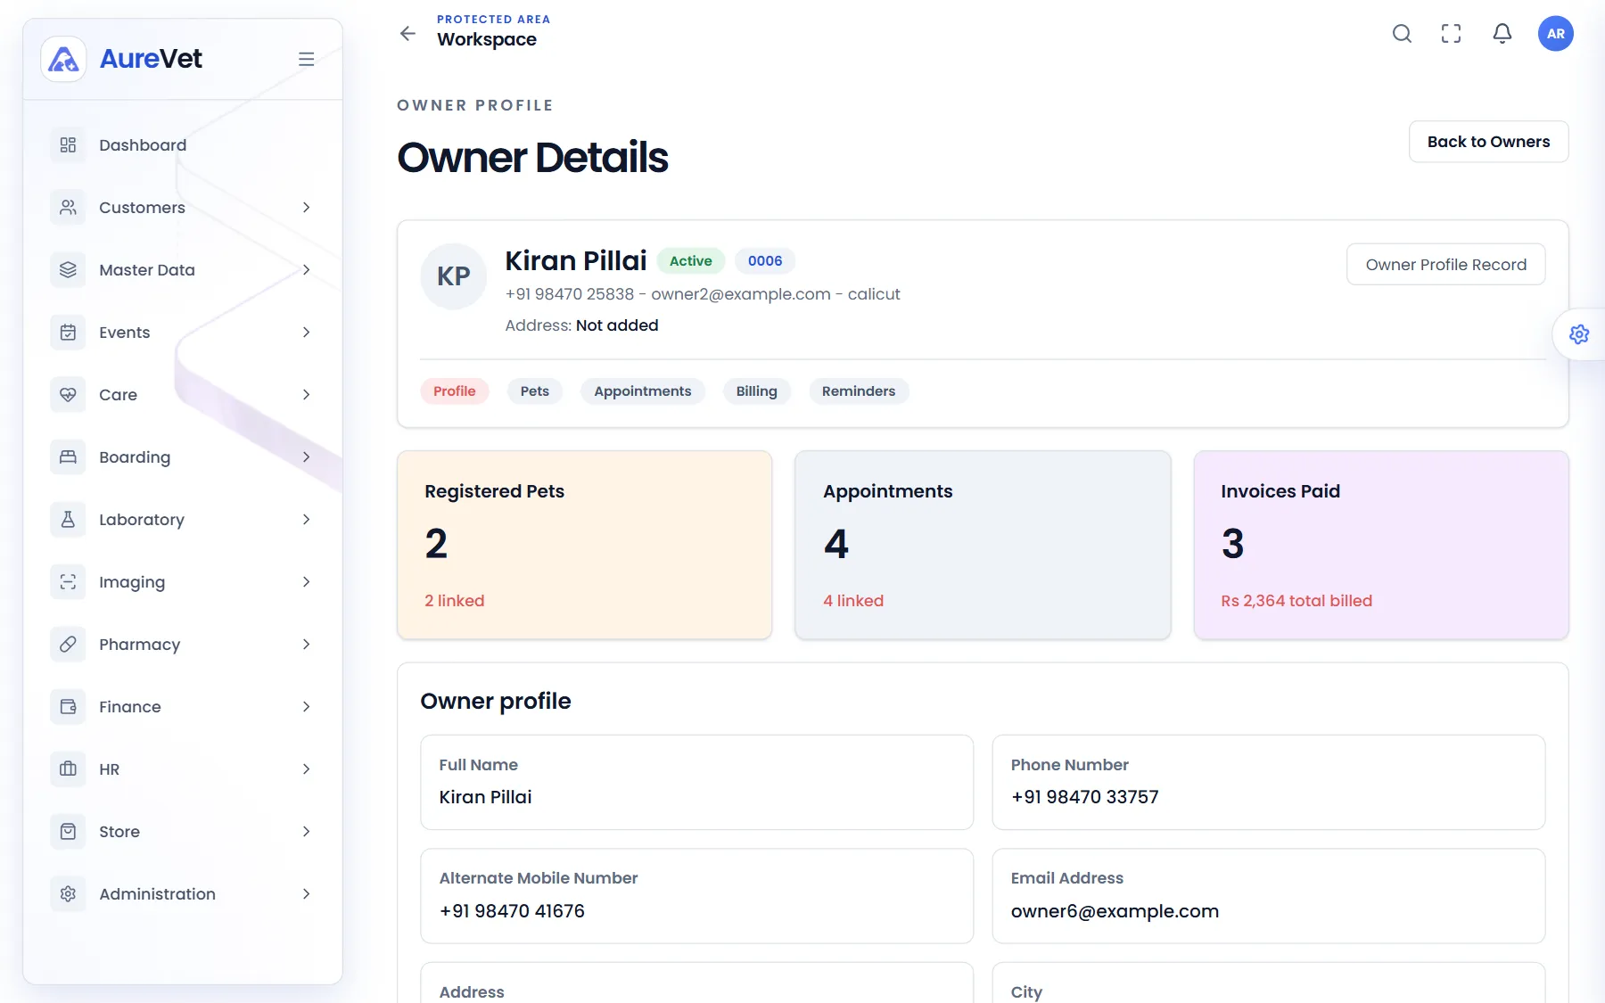Open the Appointments tab

point(643,391)
